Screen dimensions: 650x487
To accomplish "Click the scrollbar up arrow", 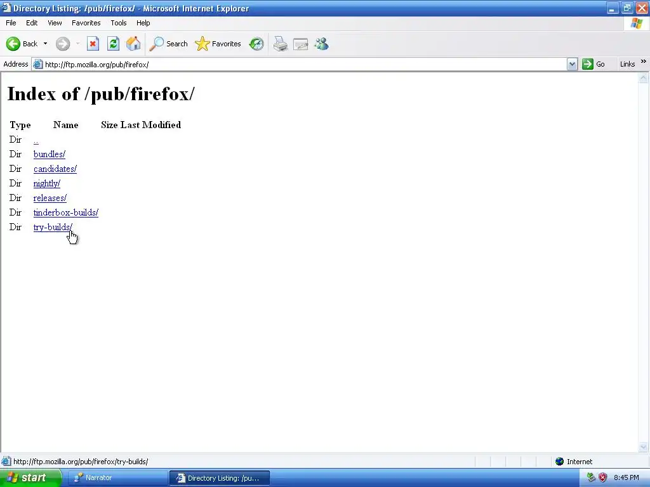I will pyautogui.click(x=644, y=78).
